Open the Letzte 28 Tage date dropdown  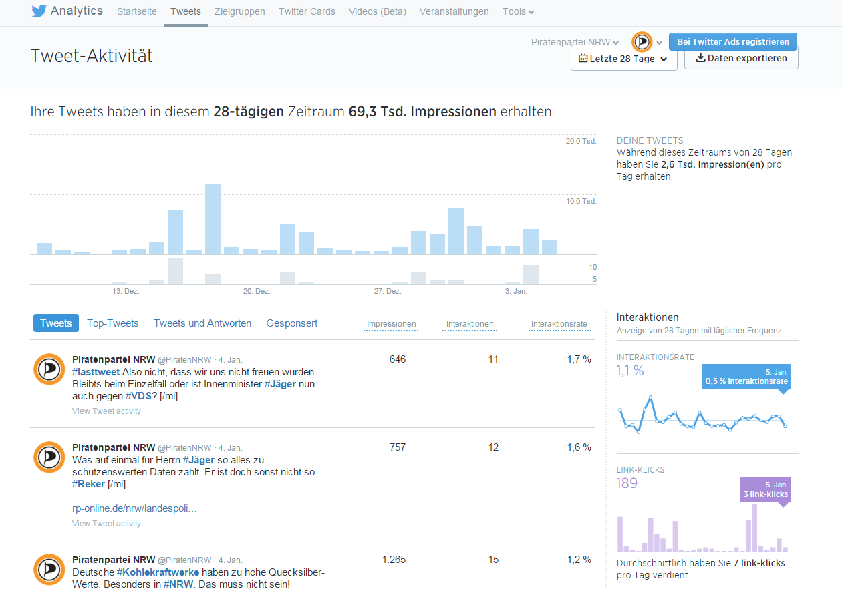tap(624, 59)
